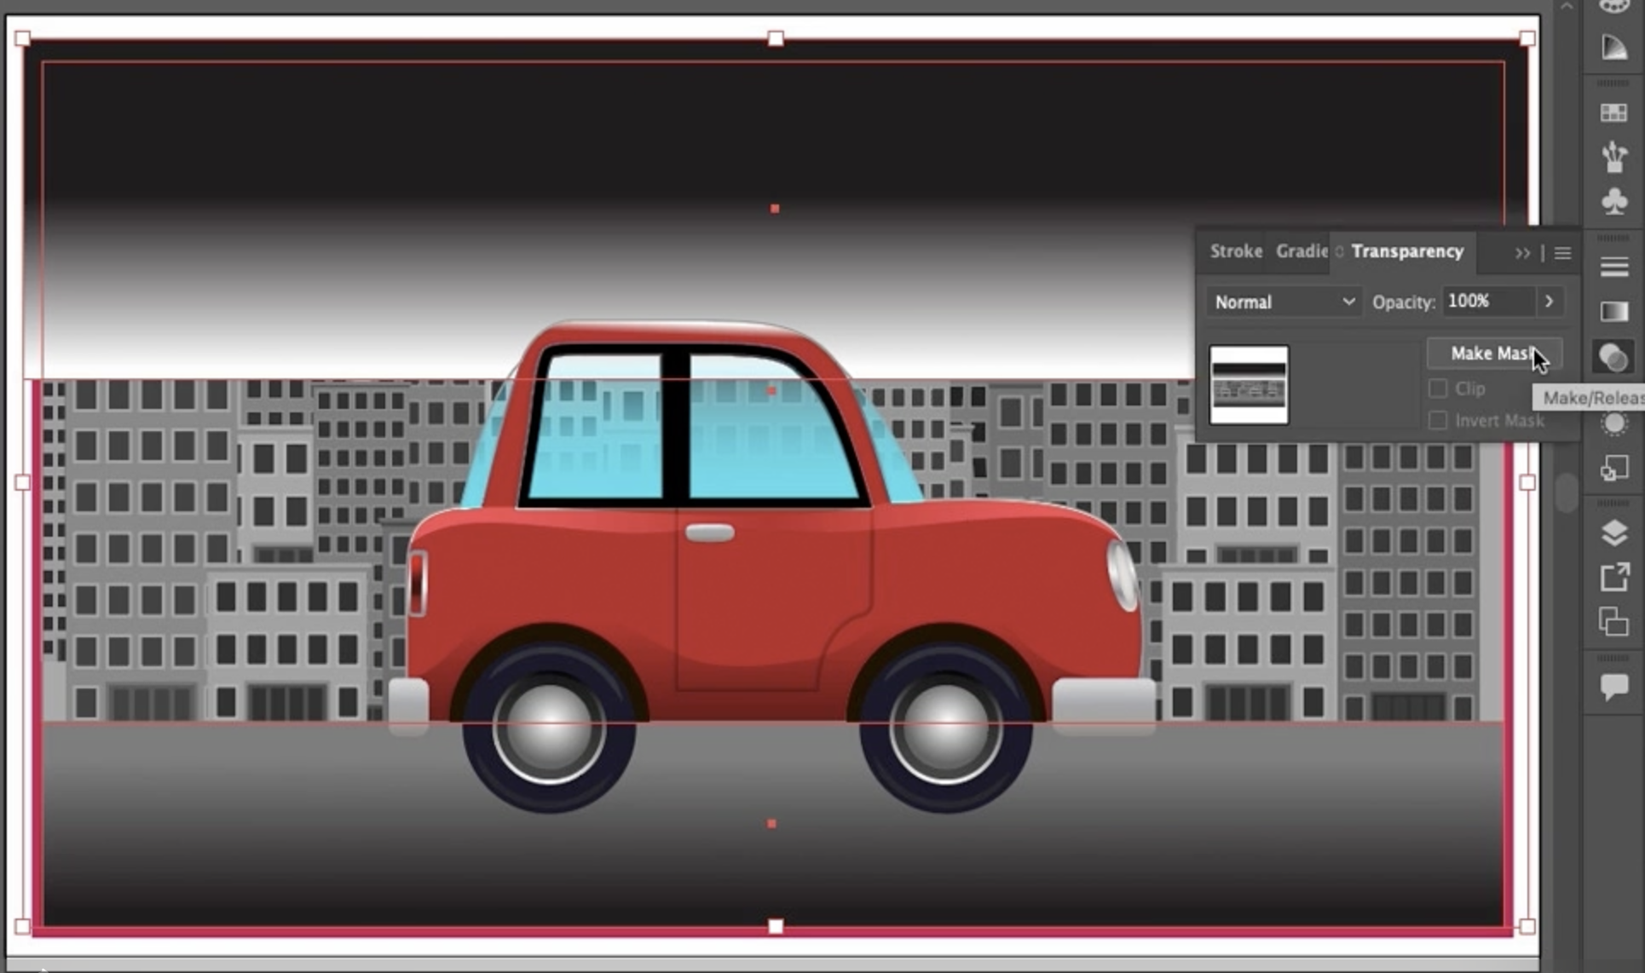Click the Transparency panel dock icon
1645x973 pixels.
[x=1613, y=358]
